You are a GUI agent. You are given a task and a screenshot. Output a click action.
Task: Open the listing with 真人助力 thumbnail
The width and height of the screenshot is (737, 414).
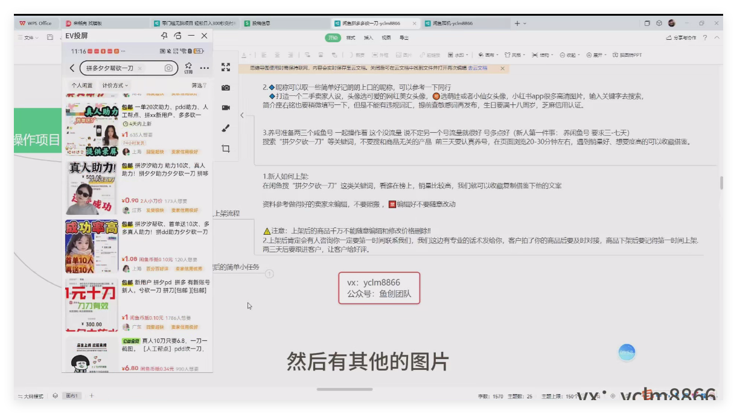(x=92, y=129)
